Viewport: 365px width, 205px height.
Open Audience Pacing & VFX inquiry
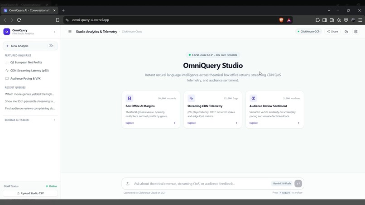30,78
